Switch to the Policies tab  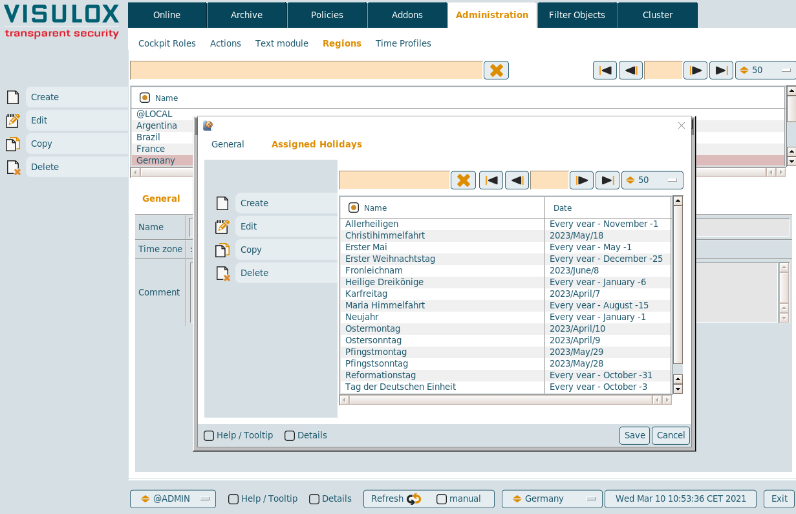[327, 15]
